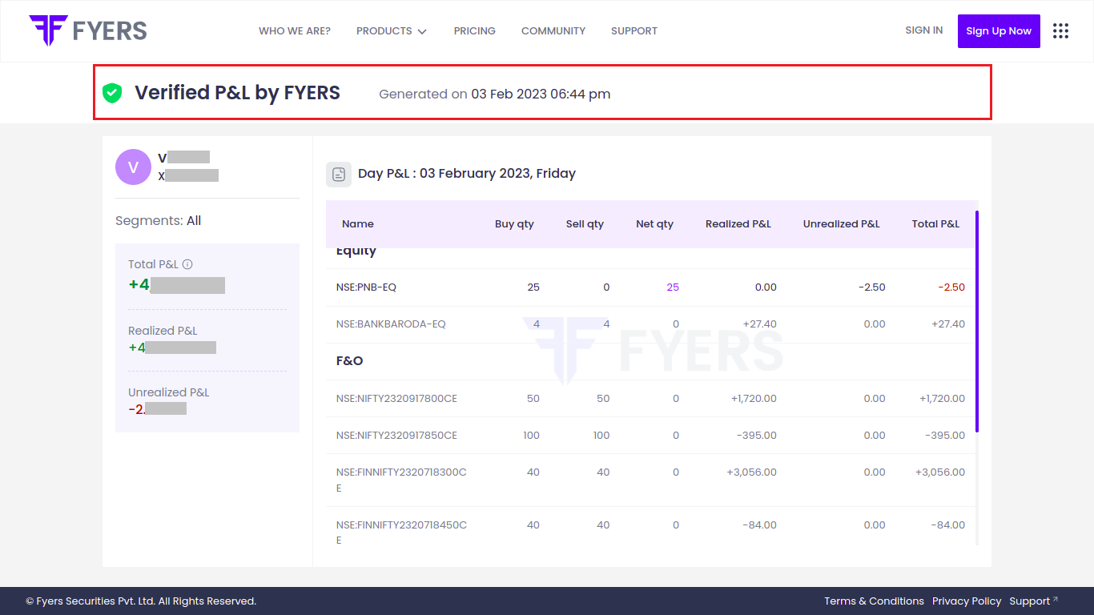Click the Segments: All label
Viewport: 1094px width, 615px height.
tap(158, 221)
